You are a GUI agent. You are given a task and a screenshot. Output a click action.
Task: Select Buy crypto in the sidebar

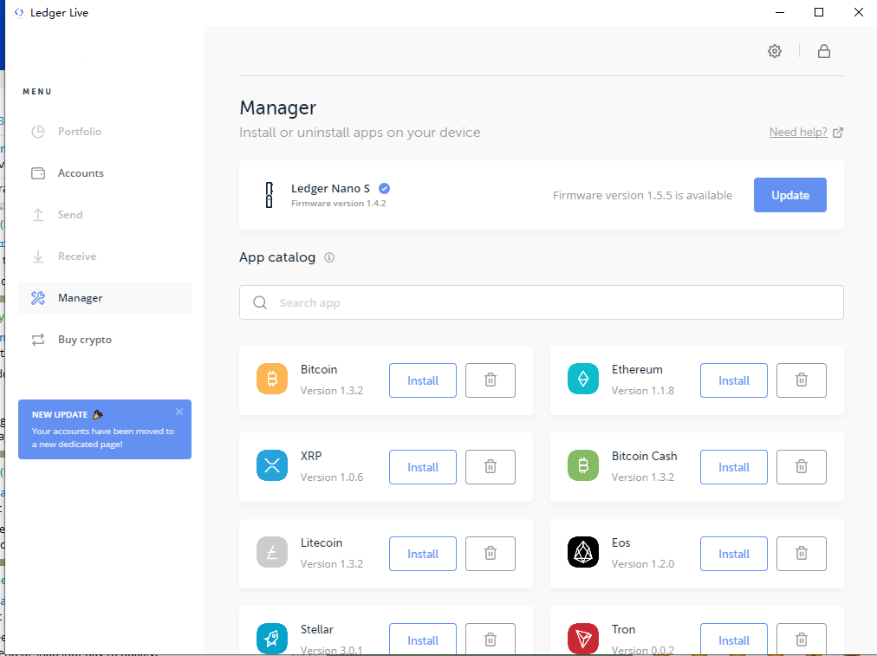point(84,340)
